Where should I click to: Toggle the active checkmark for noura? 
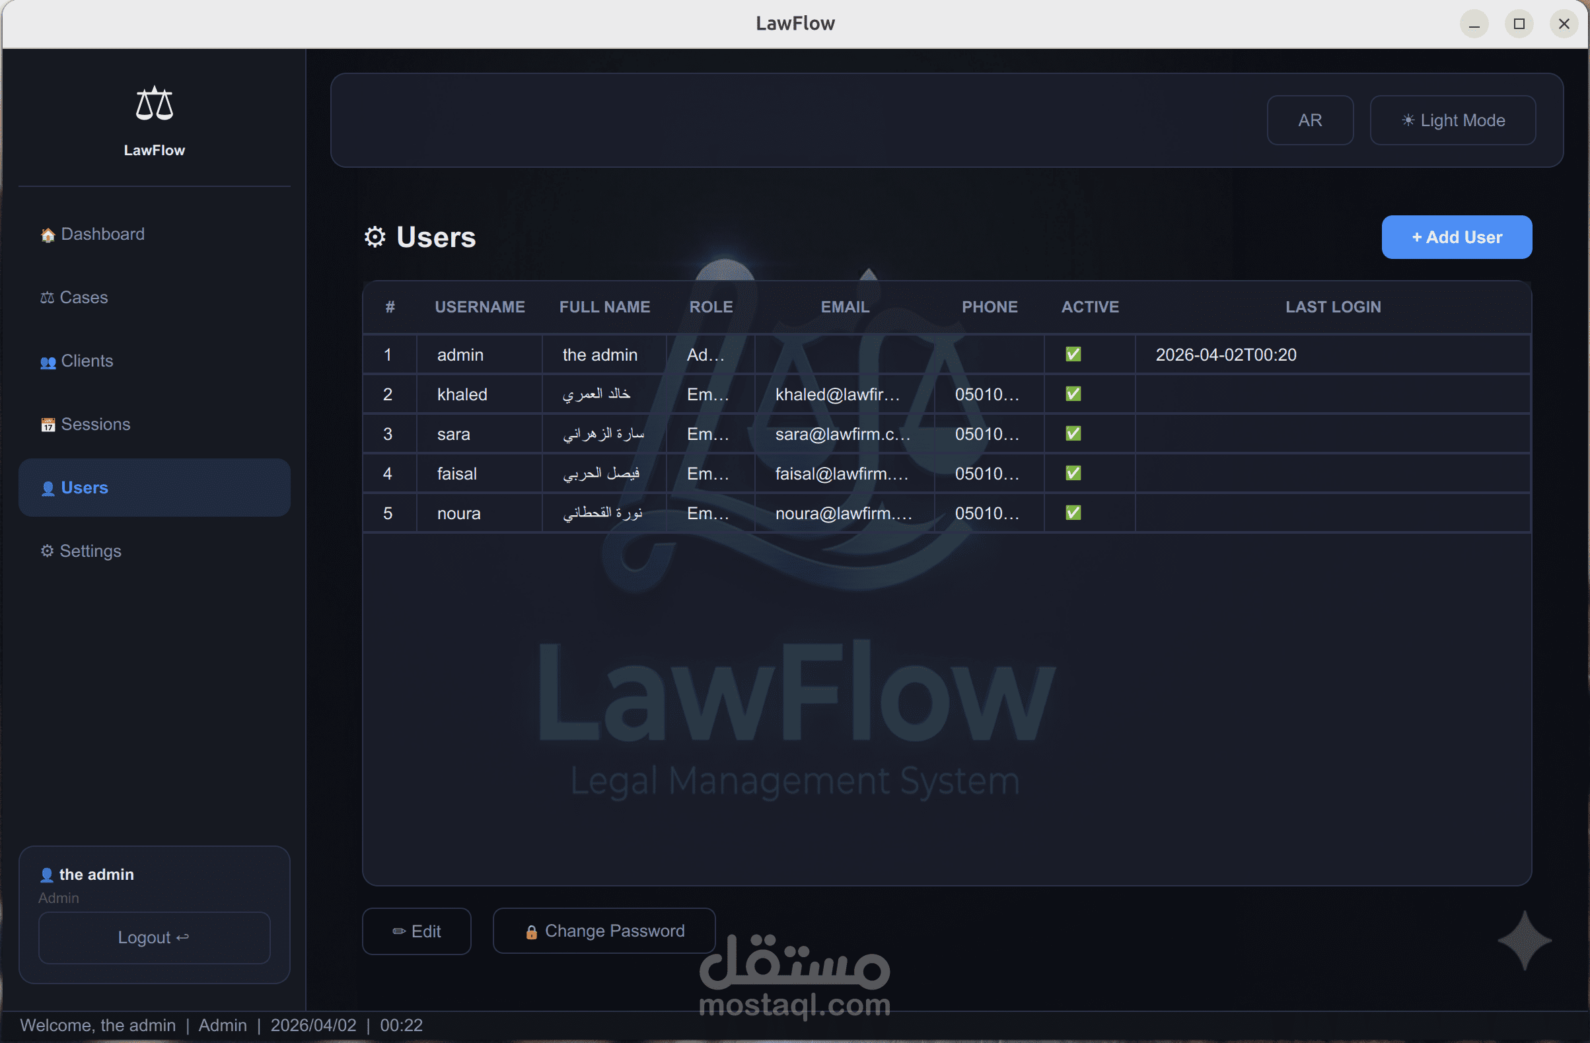(x=1073, y=513)
